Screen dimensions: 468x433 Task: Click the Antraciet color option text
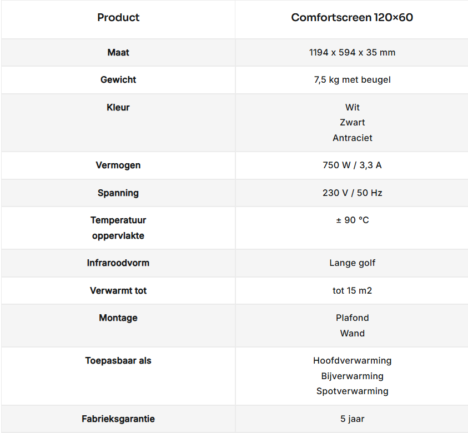tap(353, 138)
